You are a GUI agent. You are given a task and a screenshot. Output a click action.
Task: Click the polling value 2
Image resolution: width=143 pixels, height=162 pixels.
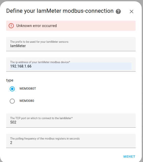(x=11, y=143)
